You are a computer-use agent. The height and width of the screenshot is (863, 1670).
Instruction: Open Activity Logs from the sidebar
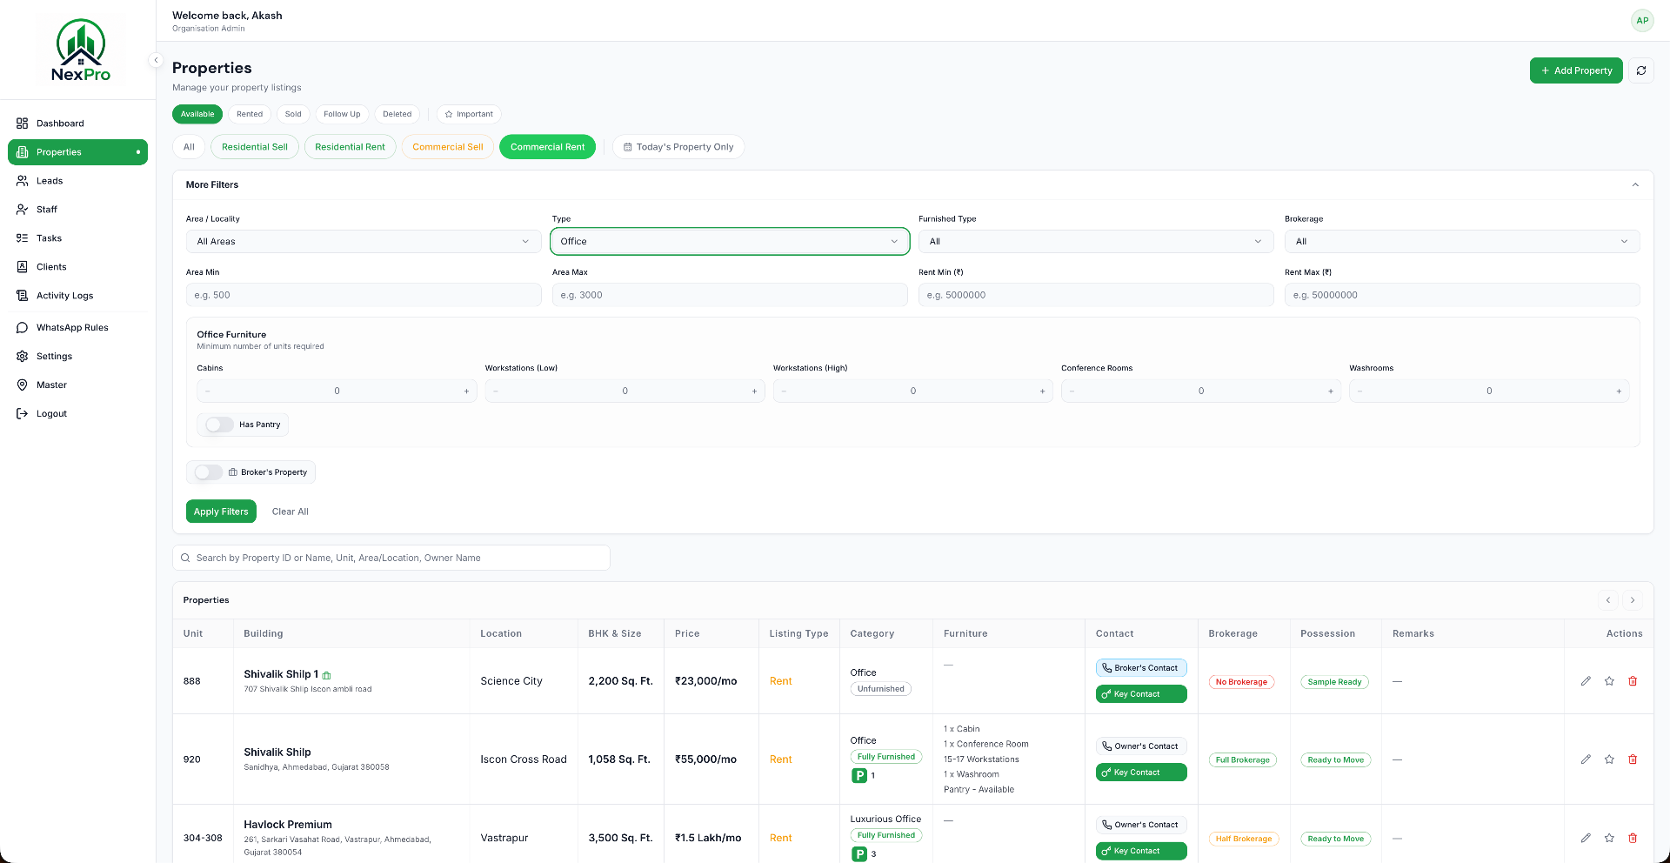[x=77, y=296]
